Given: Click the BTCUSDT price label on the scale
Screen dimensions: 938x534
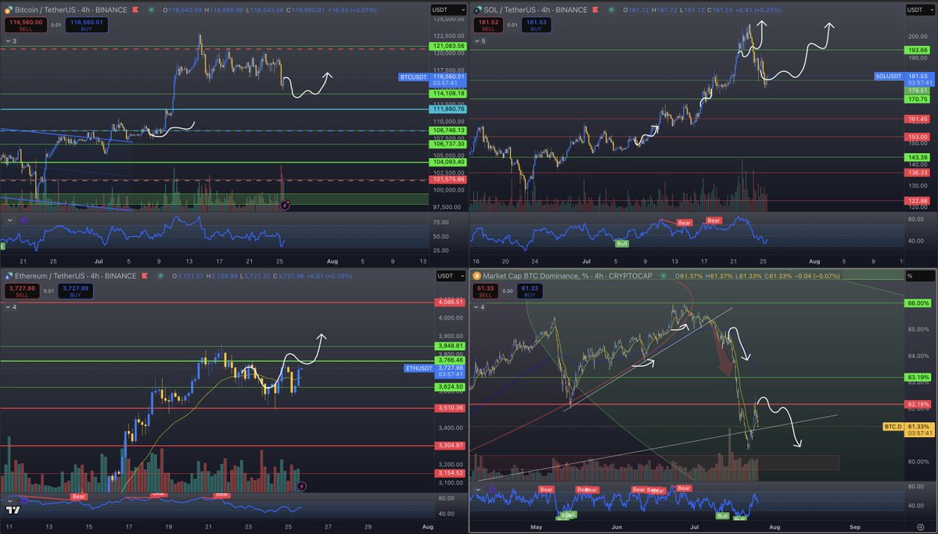Looking at the screenshot, I should [x=414, y=77].
